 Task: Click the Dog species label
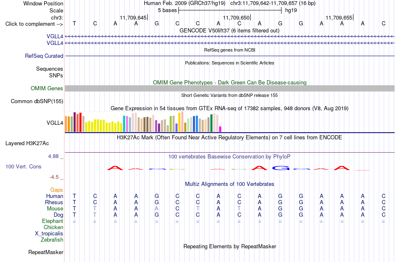pyautogui.click(x=58, y=215)
